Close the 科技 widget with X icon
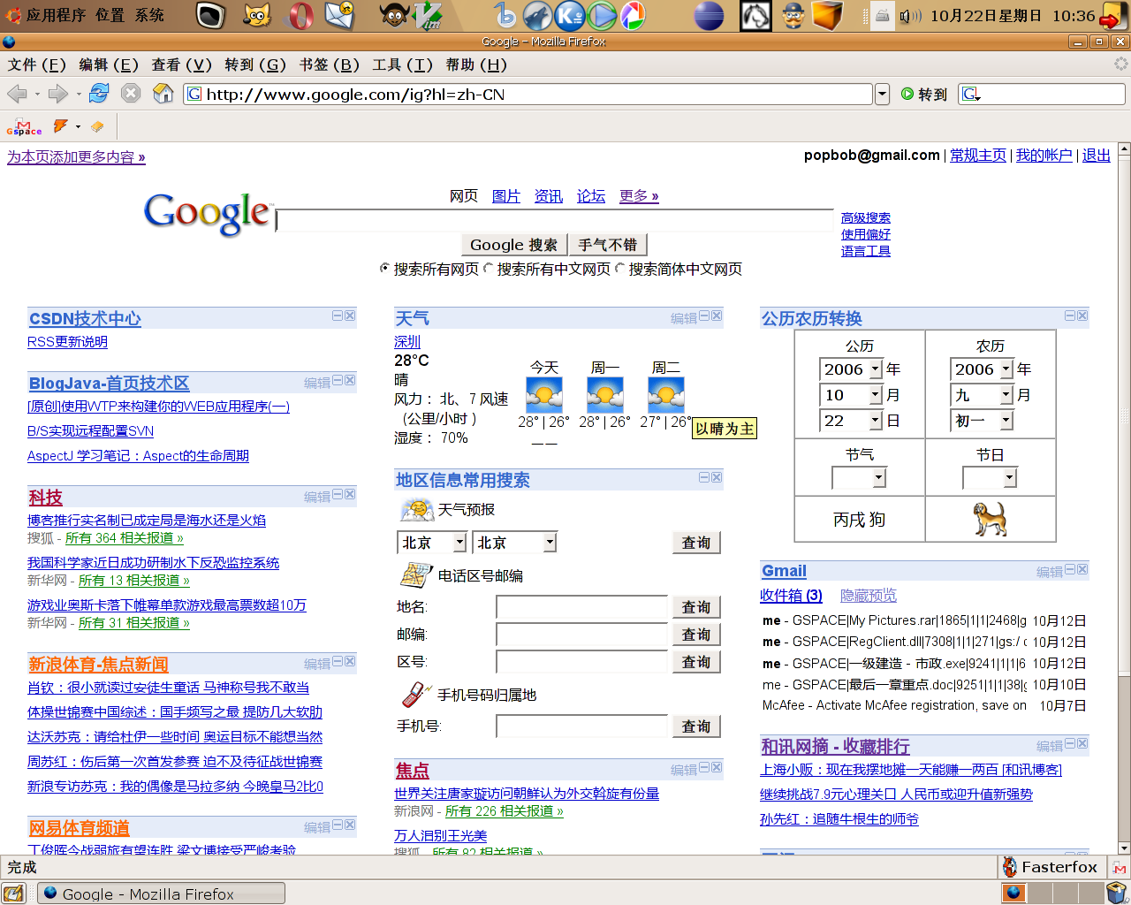The width and height of the screenshot is (1131, 905). coord(350,494)
